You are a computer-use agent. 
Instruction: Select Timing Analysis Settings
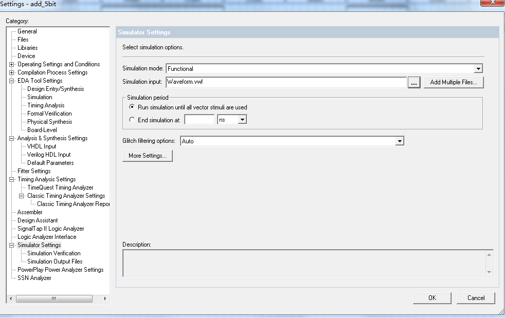(47, 179)
